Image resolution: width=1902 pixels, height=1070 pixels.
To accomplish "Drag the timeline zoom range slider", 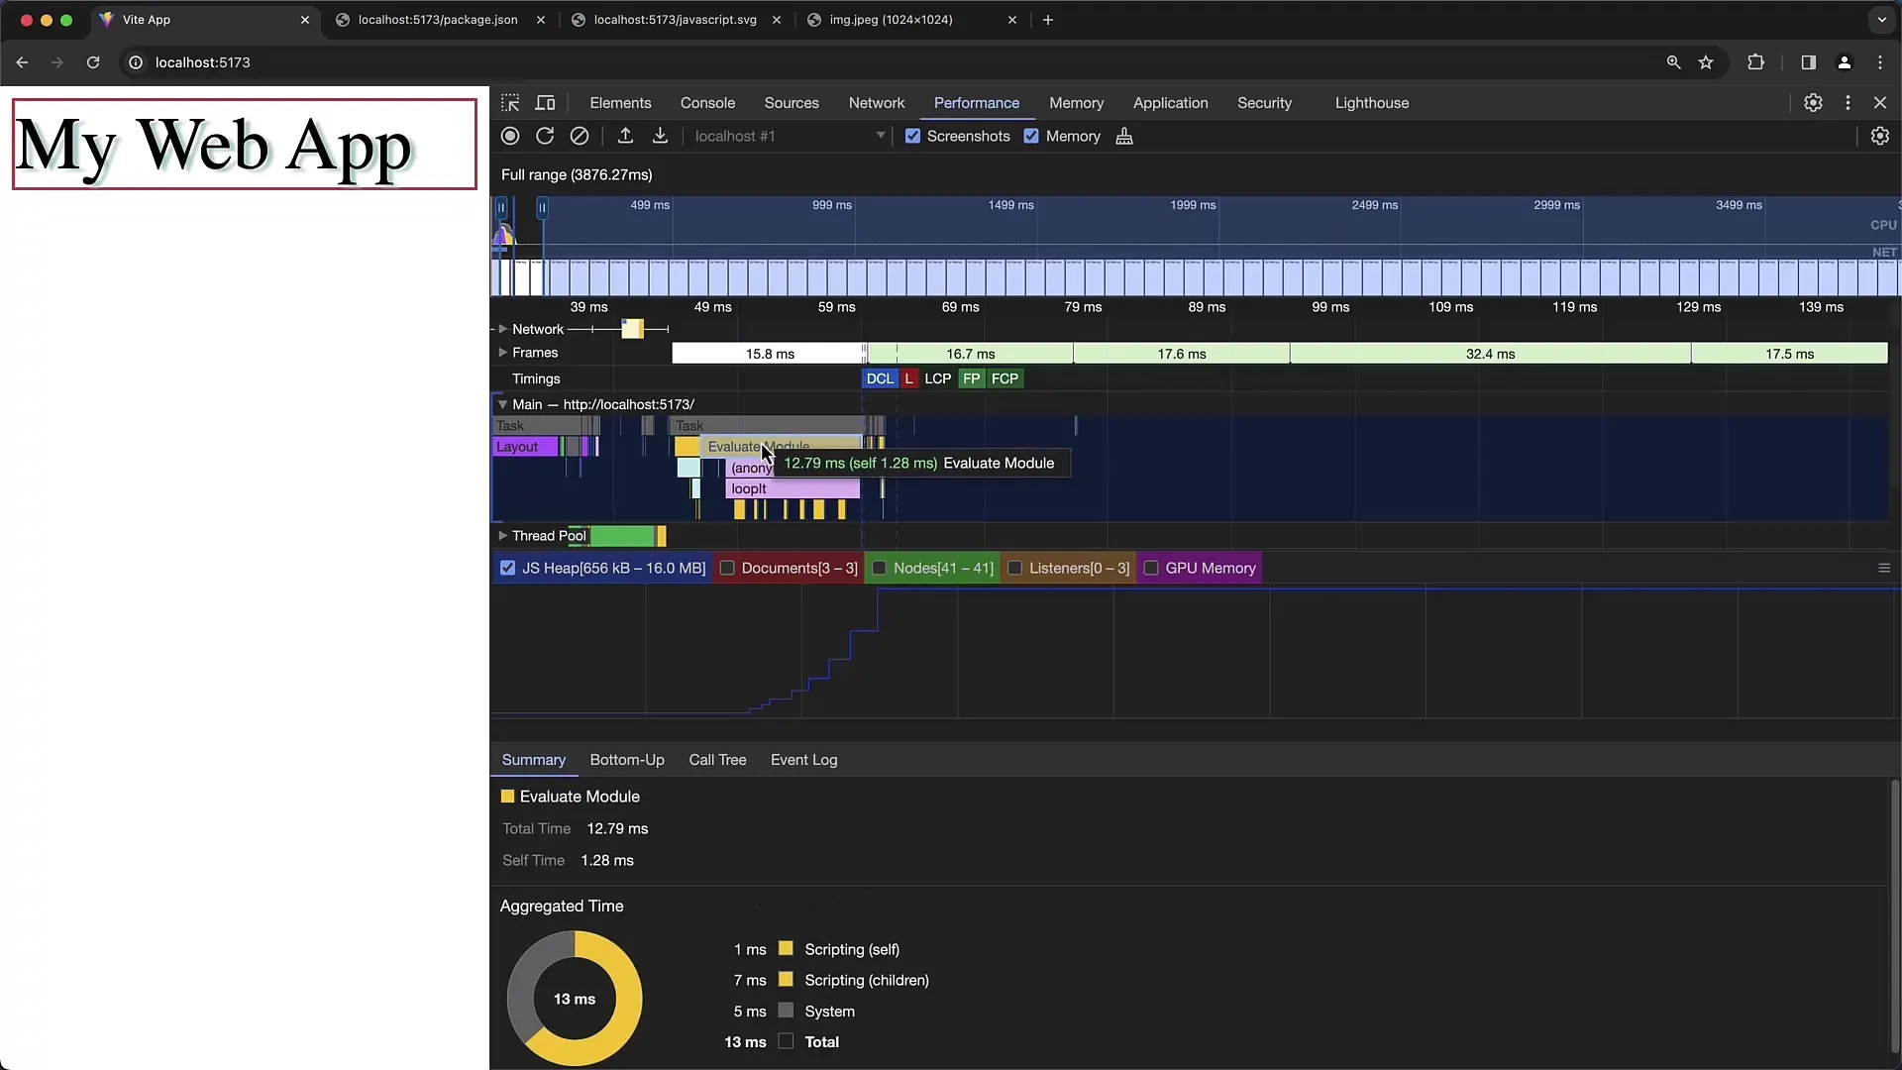I will click(542, 206).
